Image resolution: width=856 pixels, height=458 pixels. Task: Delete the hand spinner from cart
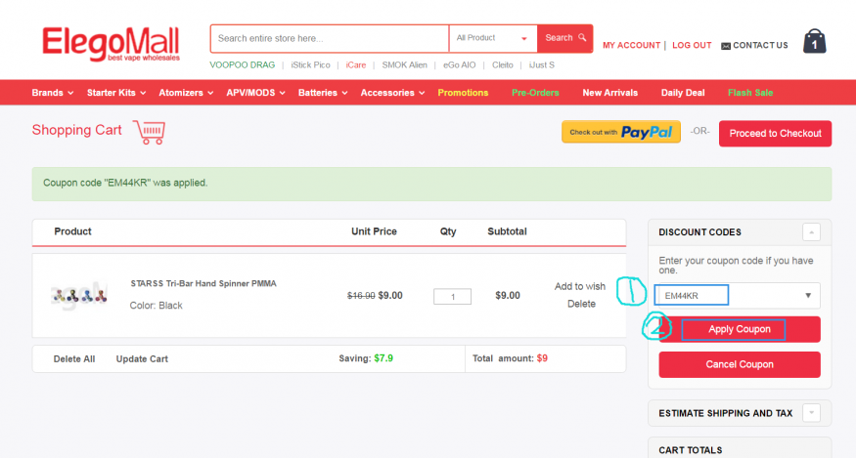coord(581,304)
